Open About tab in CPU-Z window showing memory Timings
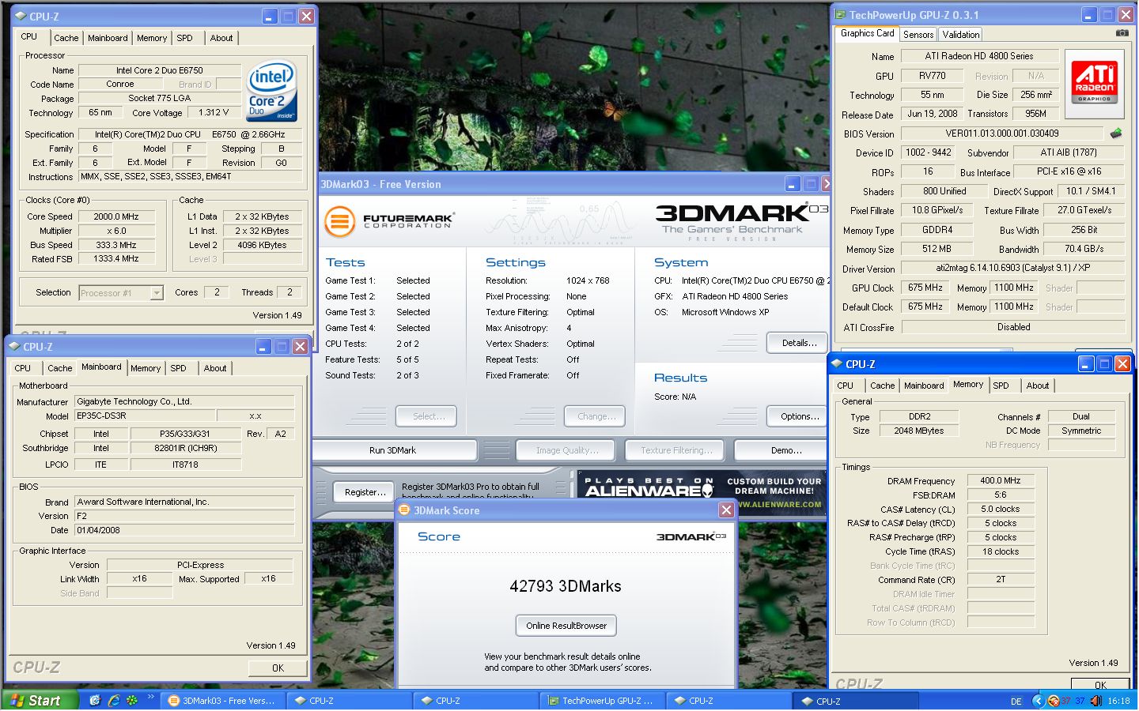The image size is (1139, 711). click(x=1038, y=386)
